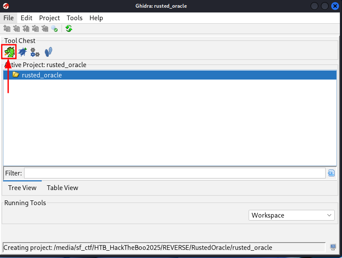Click into the Filter text field
The width and height of the screenshot is (342, 258).
coord(174,173)
